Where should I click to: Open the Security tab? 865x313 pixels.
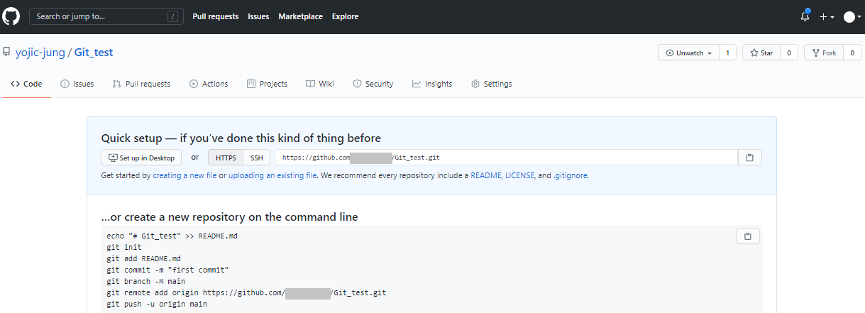tap(373, 84)
